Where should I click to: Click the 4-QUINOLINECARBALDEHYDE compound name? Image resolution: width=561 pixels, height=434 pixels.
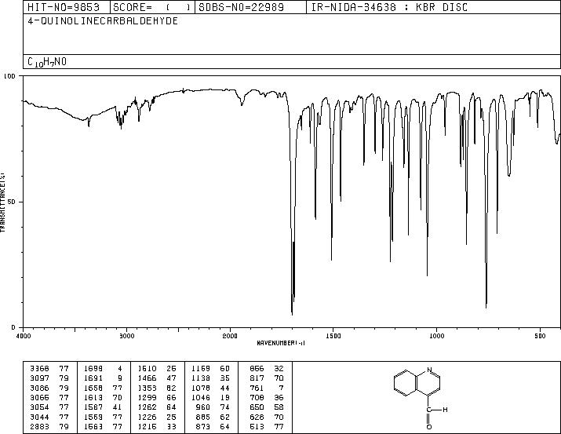tap(103, 21)
